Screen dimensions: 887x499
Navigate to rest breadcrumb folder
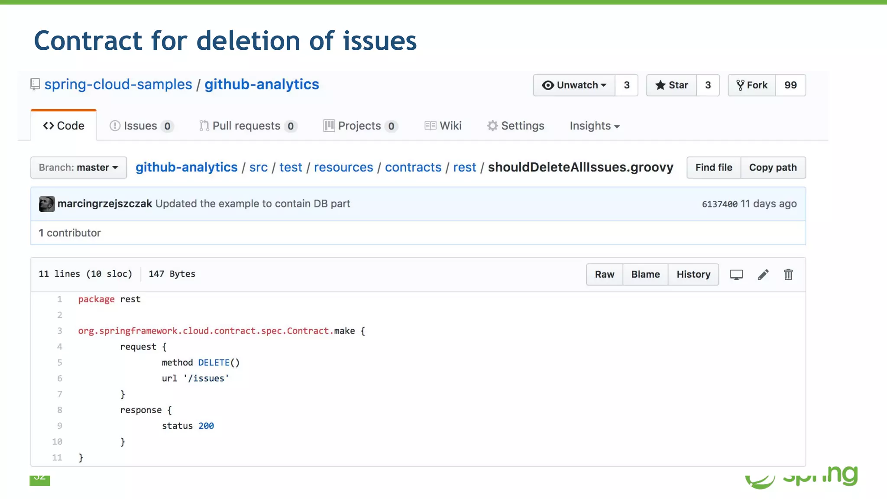point(465,168)
